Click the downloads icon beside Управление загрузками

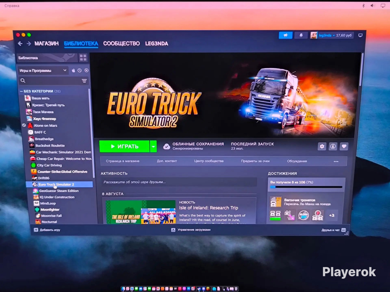click(x=173, y=230)
